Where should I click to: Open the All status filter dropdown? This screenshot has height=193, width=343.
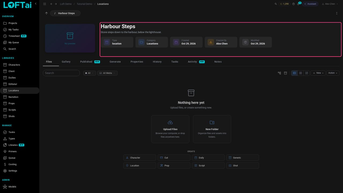point(90,73)
